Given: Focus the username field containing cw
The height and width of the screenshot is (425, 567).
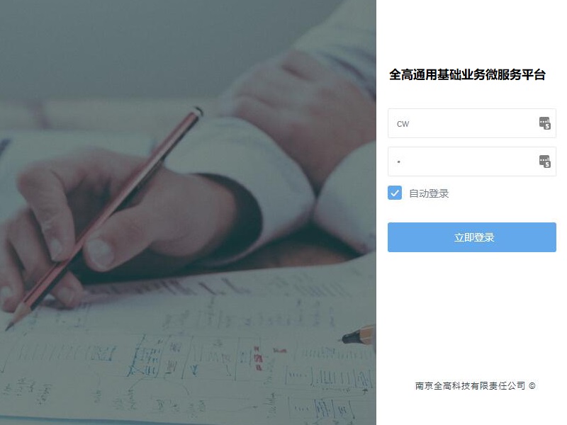Looking at the screenshot, I should pyautogui.click(x=472, y=123).
